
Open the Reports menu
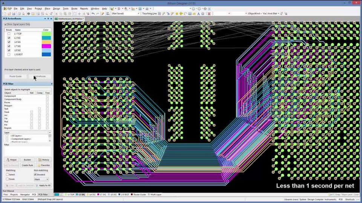pyautogui.click(x=84, y=9)
